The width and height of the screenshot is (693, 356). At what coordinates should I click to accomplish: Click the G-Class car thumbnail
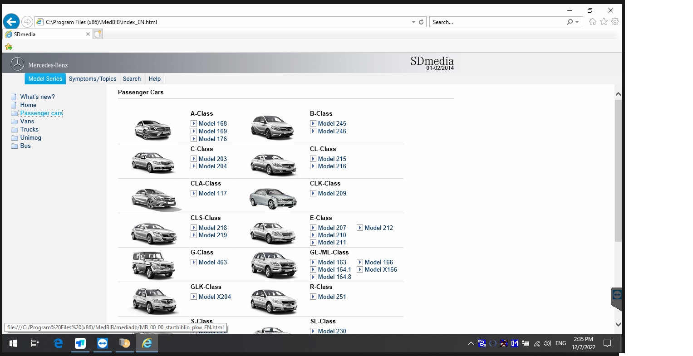[153, 265]
